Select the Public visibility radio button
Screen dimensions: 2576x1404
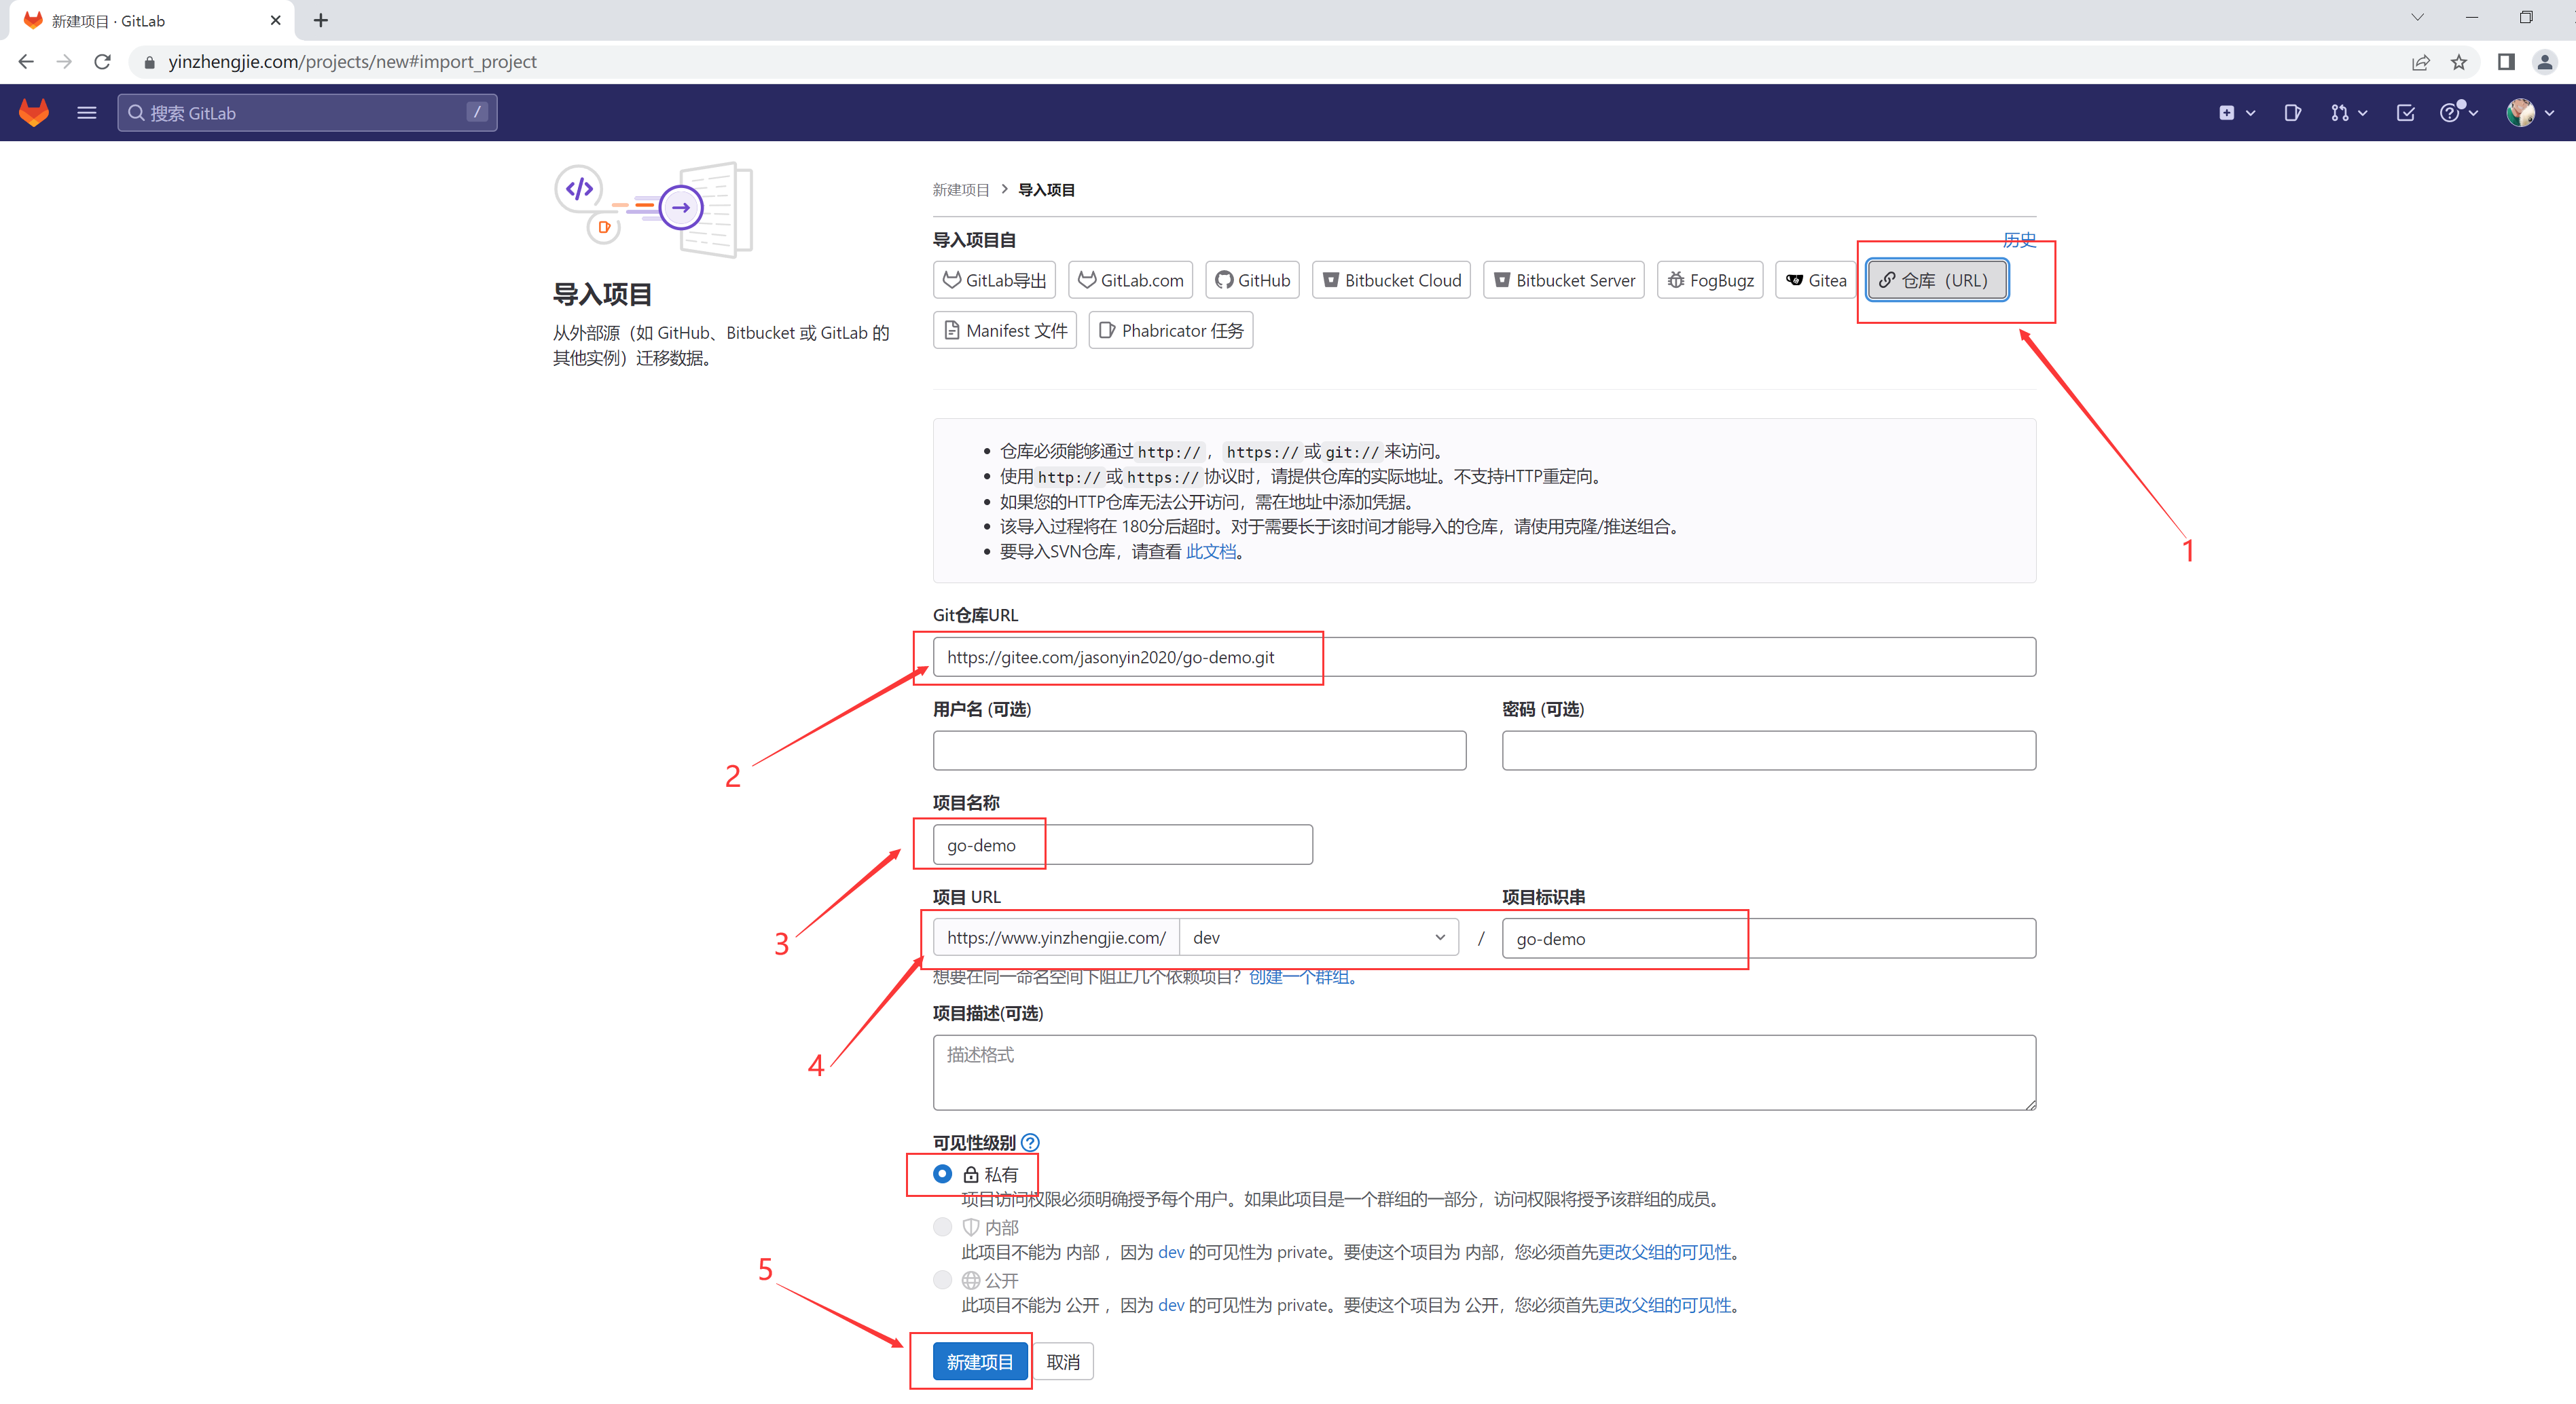pos(942,1280)
